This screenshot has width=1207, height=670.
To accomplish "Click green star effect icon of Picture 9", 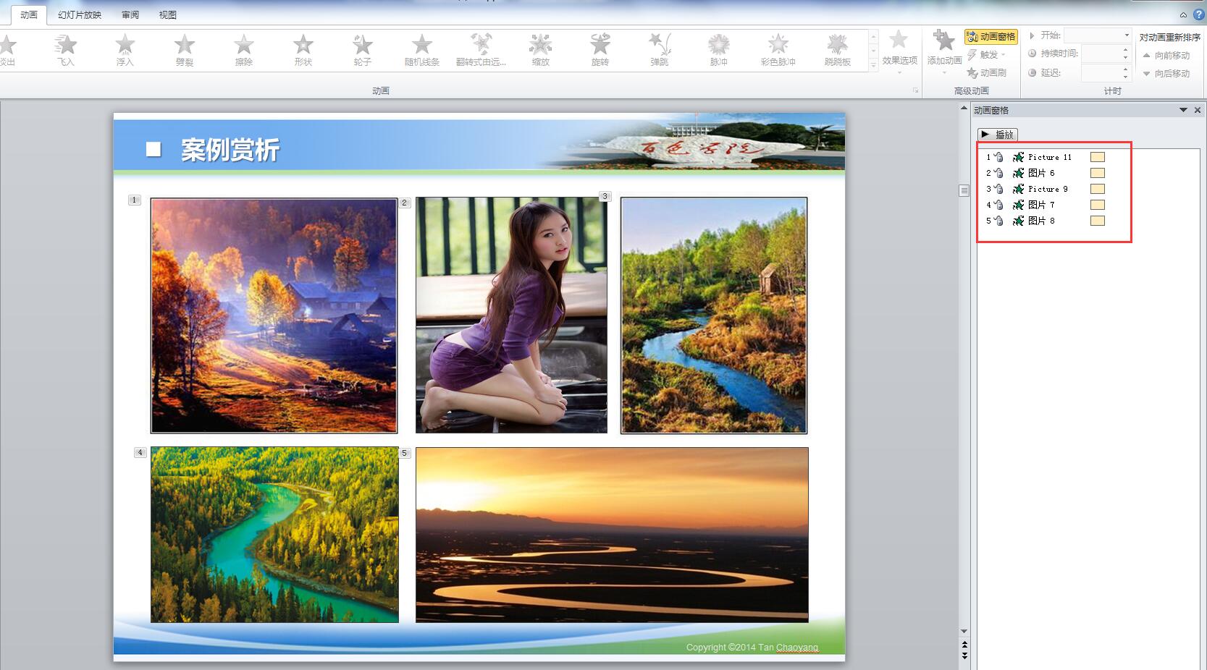I will [x=1018, y=189].
